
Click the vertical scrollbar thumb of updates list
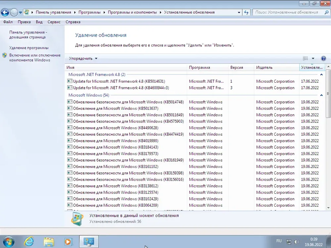328,94
